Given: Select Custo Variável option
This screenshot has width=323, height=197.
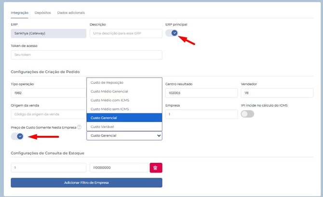Looking at the screenshot, I should 124,127.
